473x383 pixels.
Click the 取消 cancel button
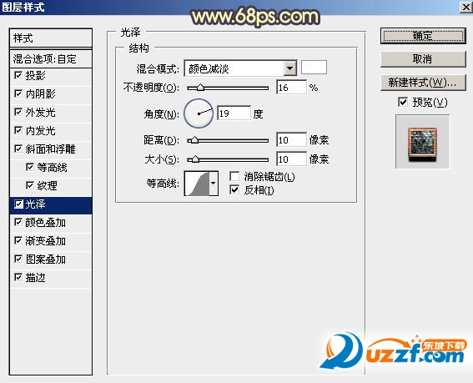(x=423, y=59)
